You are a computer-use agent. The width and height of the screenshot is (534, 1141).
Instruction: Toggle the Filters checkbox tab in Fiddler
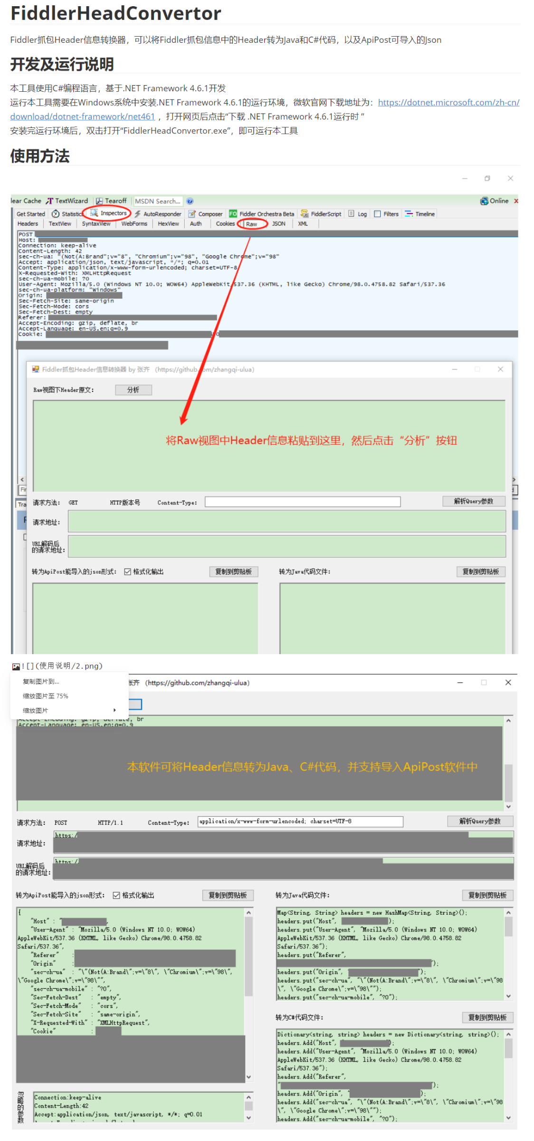pyautogui.click(x=377, y=214)
